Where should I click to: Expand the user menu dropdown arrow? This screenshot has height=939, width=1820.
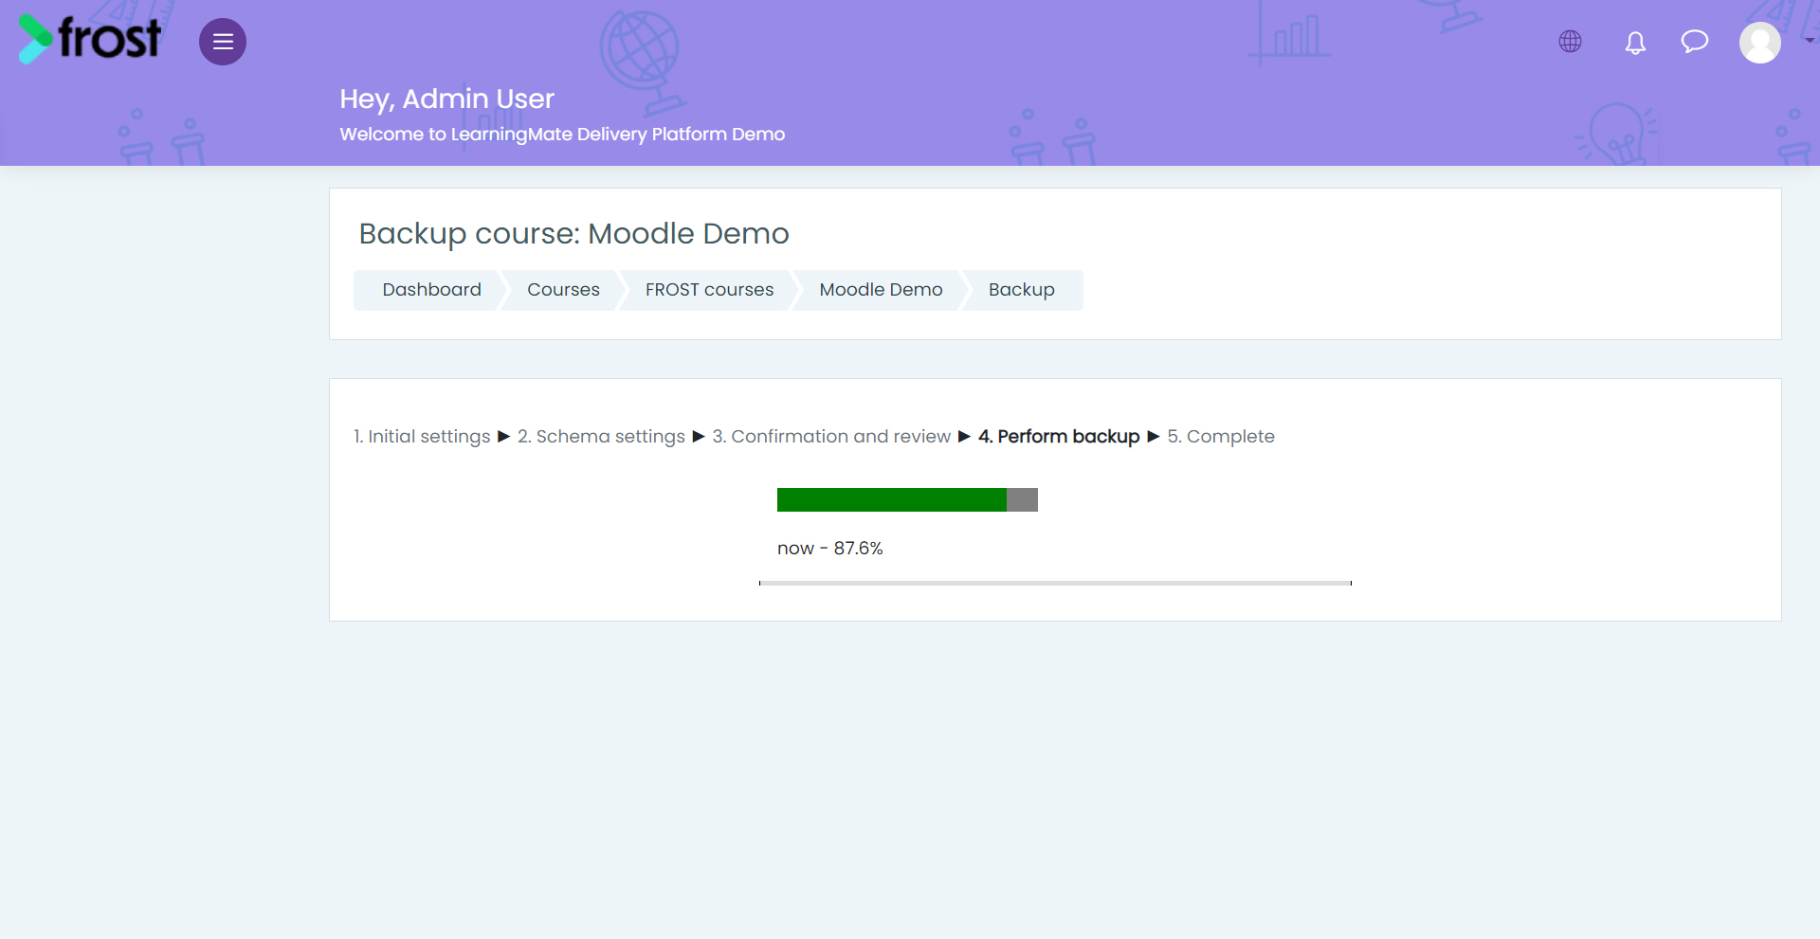[1810, 41]
